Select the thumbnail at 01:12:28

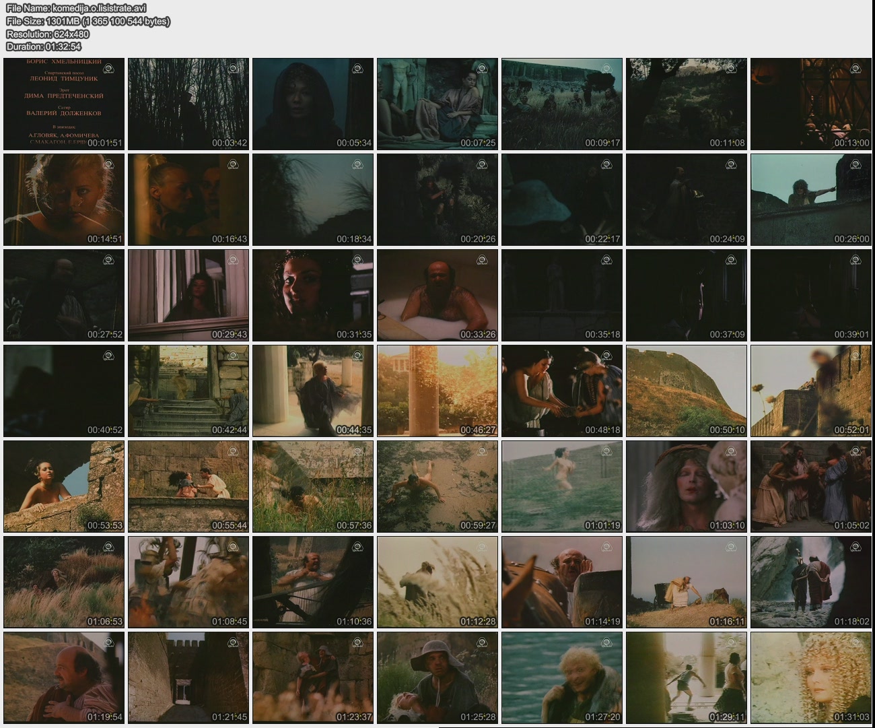(438, 582)
